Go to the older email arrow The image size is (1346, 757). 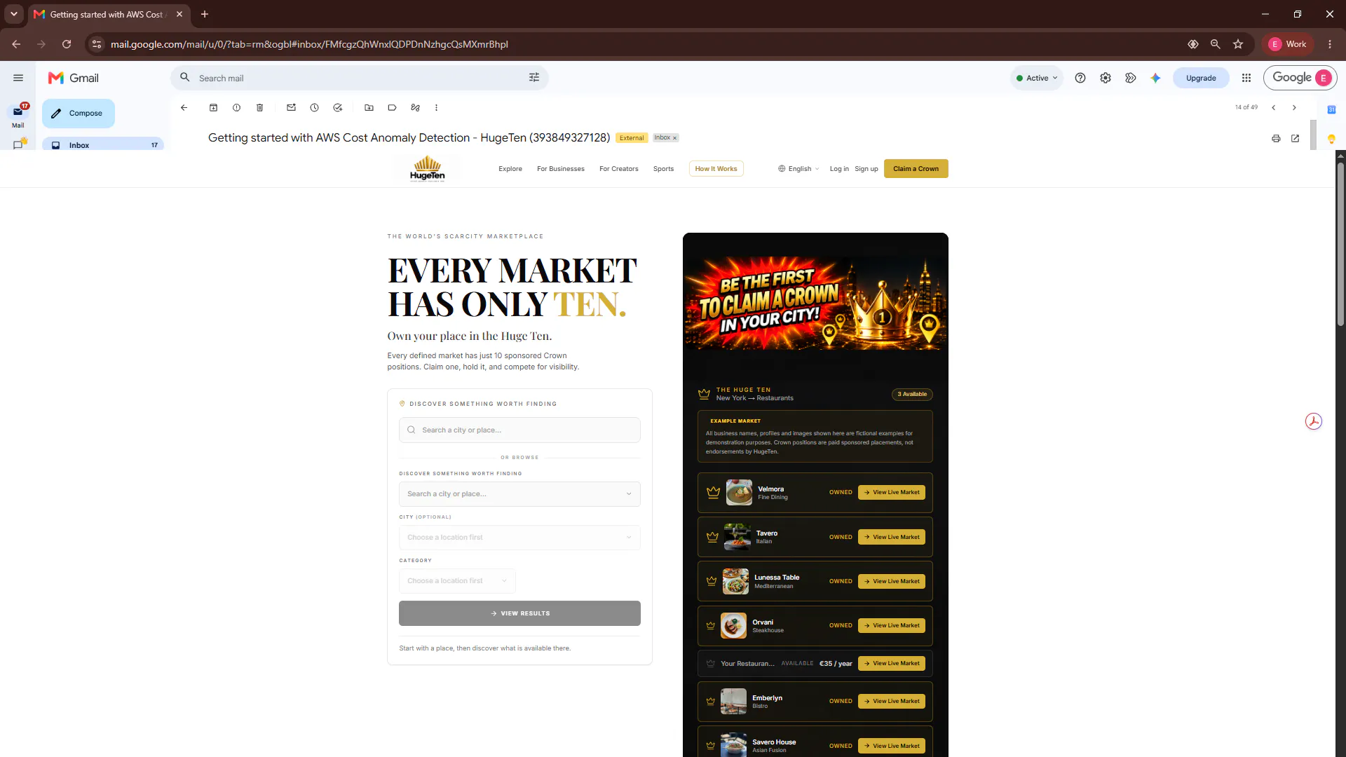coord(1294,108)
